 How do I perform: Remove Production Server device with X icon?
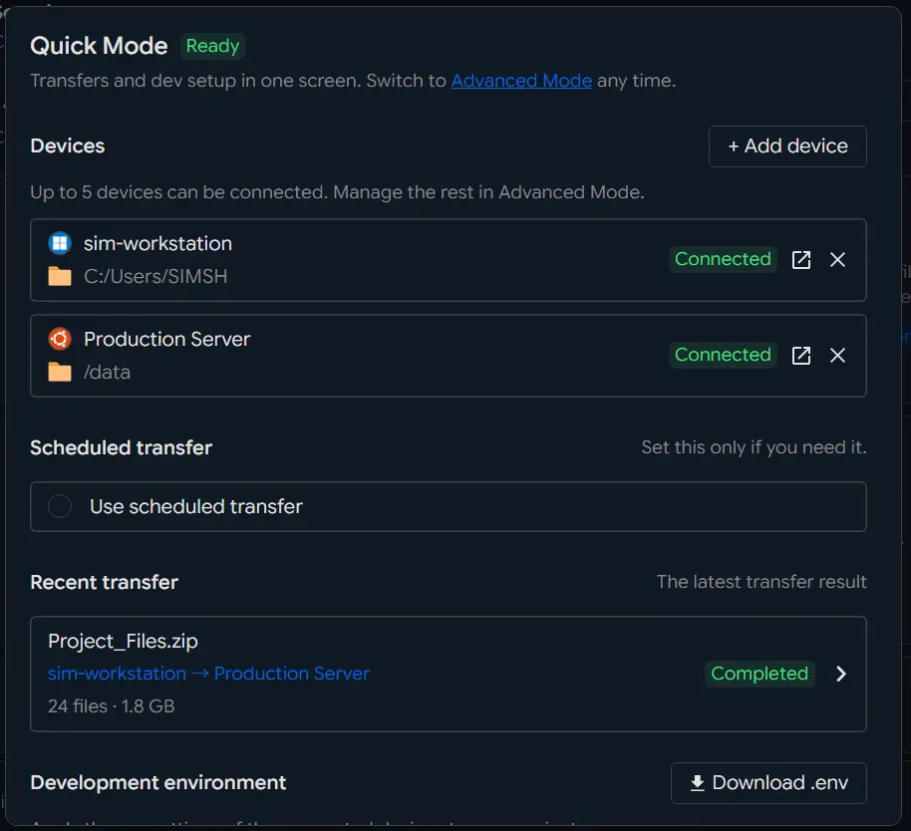(x=837, y=356)
